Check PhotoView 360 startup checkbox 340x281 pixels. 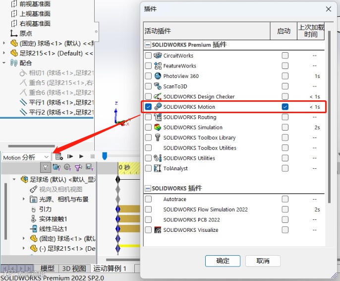(285, 76)
